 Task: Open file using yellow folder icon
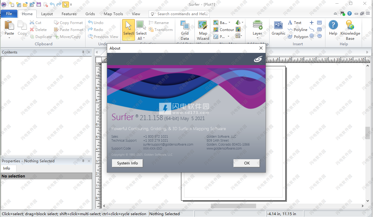tap(25, 4)
